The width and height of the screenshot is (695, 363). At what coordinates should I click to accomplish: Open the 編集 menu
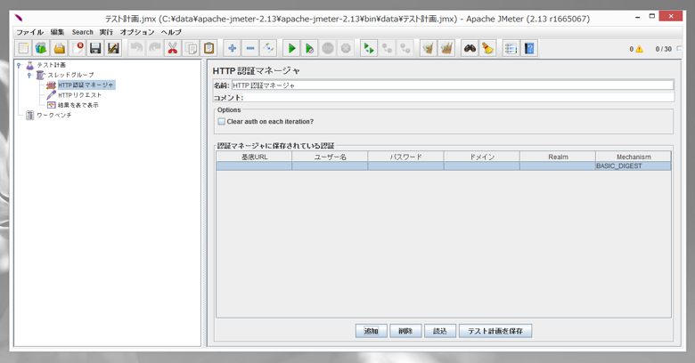(57, 32)
